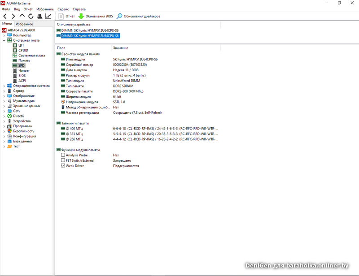Click the Значение column header
The width and height of the screenshot is (359, 276).
pos(166,48)
